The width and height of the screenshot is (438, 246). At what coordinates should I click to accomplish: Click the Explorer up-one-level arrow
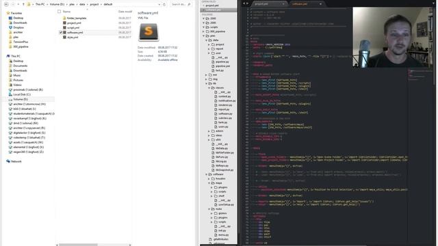23,5
